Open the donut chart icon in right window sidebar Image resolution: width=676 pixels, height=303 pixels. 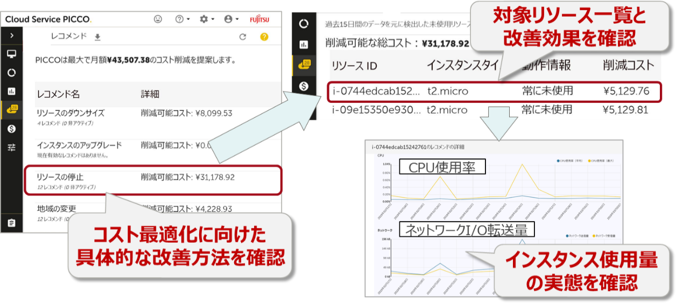coord(304,24)
